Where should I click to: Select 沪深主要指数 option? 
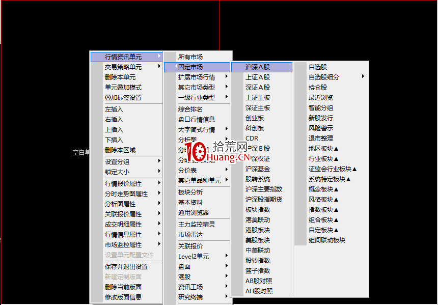tap(262, 189)
